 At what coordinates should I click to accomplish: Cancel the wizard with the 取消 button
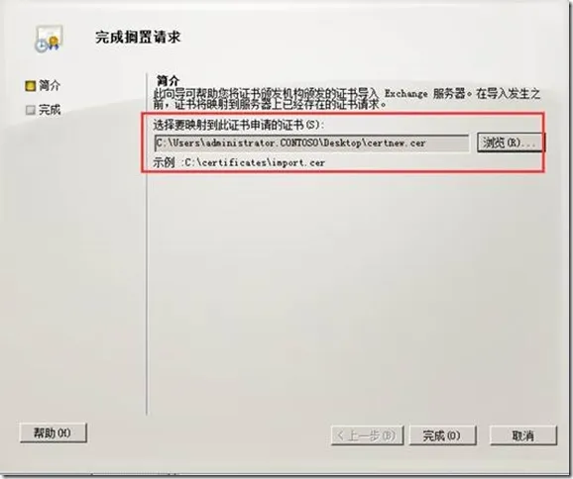[x=522, y=435]
